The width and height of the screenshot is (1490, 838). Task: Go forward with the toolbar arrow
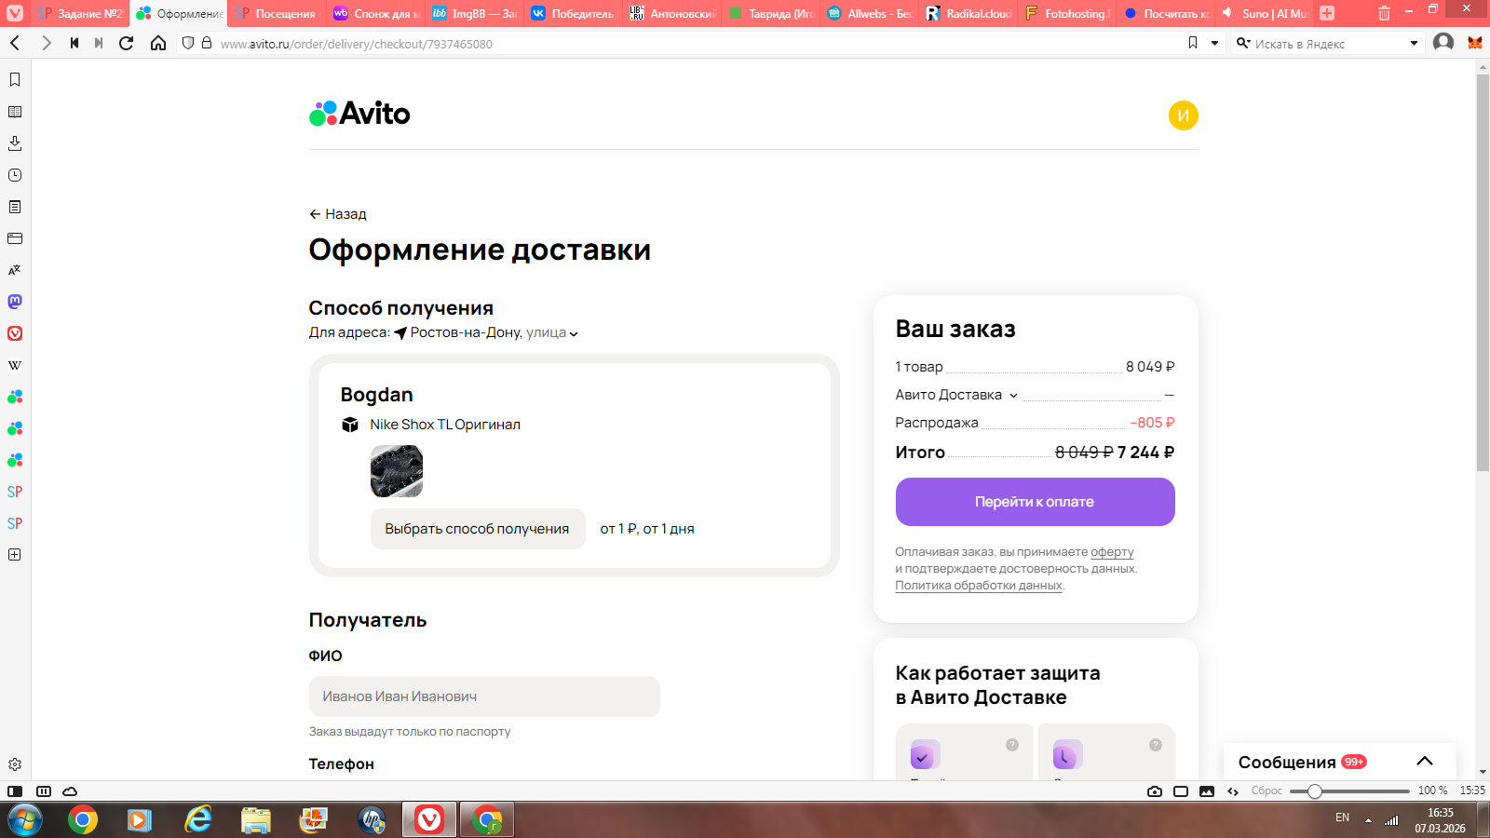[x=46, y=43]
